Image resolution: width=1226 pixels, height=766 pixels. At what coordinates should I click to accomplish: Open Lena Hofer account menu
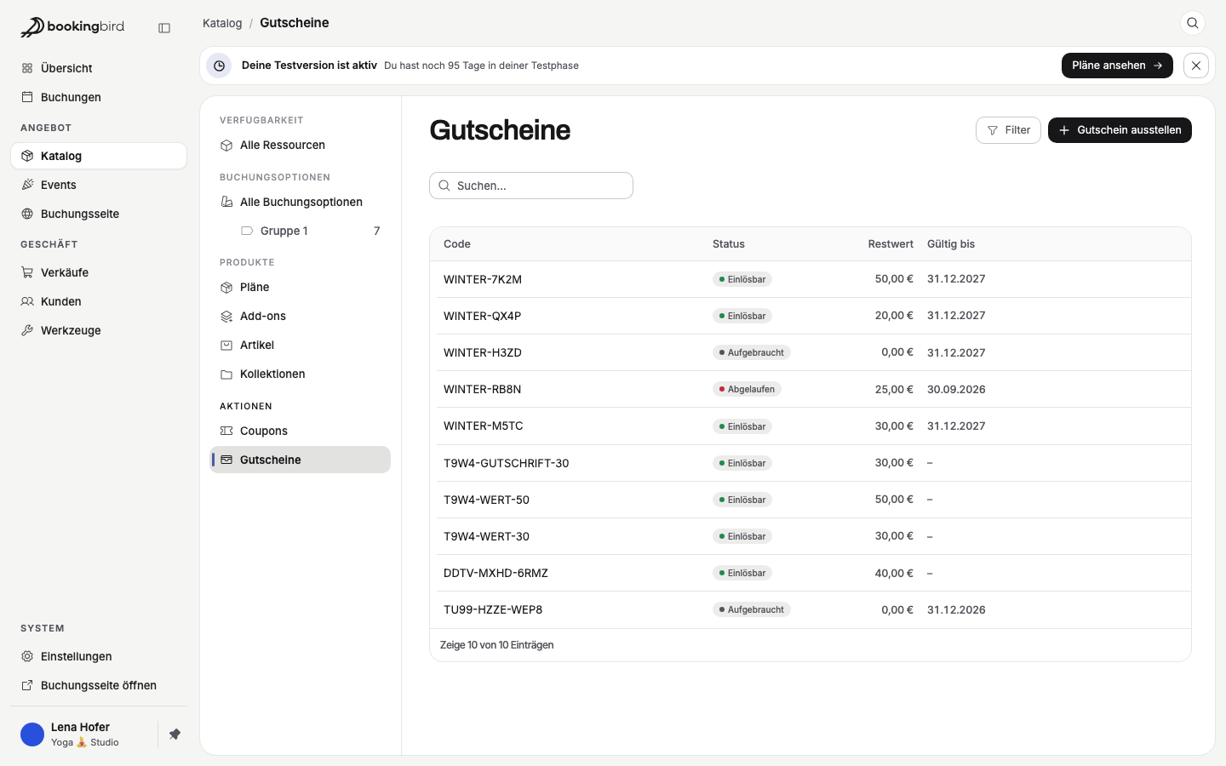(x=83, y=734)
